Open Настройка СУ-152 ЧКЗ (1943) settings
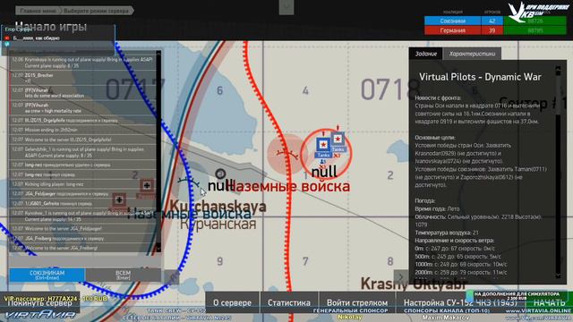573x322 pixels. point(460,302)
